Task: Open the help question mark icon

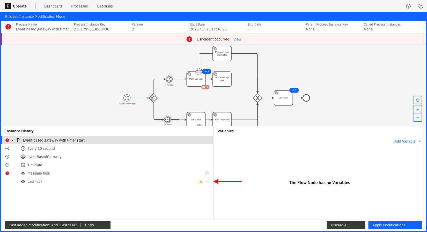Action: tap(408, 6)
